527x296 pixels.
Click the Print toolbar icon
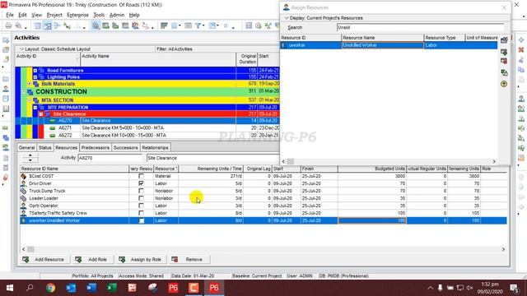click(8, 25)
